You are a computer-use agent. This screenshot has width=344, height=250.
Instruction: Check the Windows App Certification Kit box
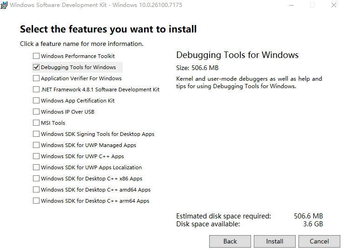point(36,101)
